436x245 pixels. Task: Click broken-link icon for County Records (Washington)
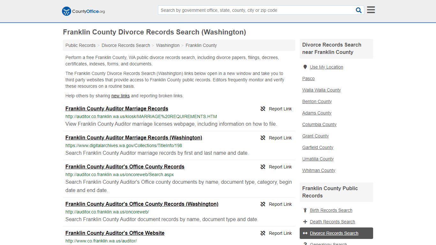(263, 204)
